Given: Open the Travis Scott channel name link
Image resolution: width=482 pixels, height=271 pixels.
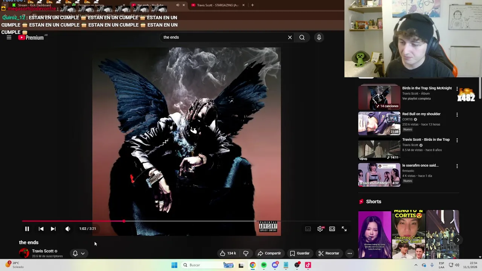Looking at the screenshot, I should (x=43, y=251).
